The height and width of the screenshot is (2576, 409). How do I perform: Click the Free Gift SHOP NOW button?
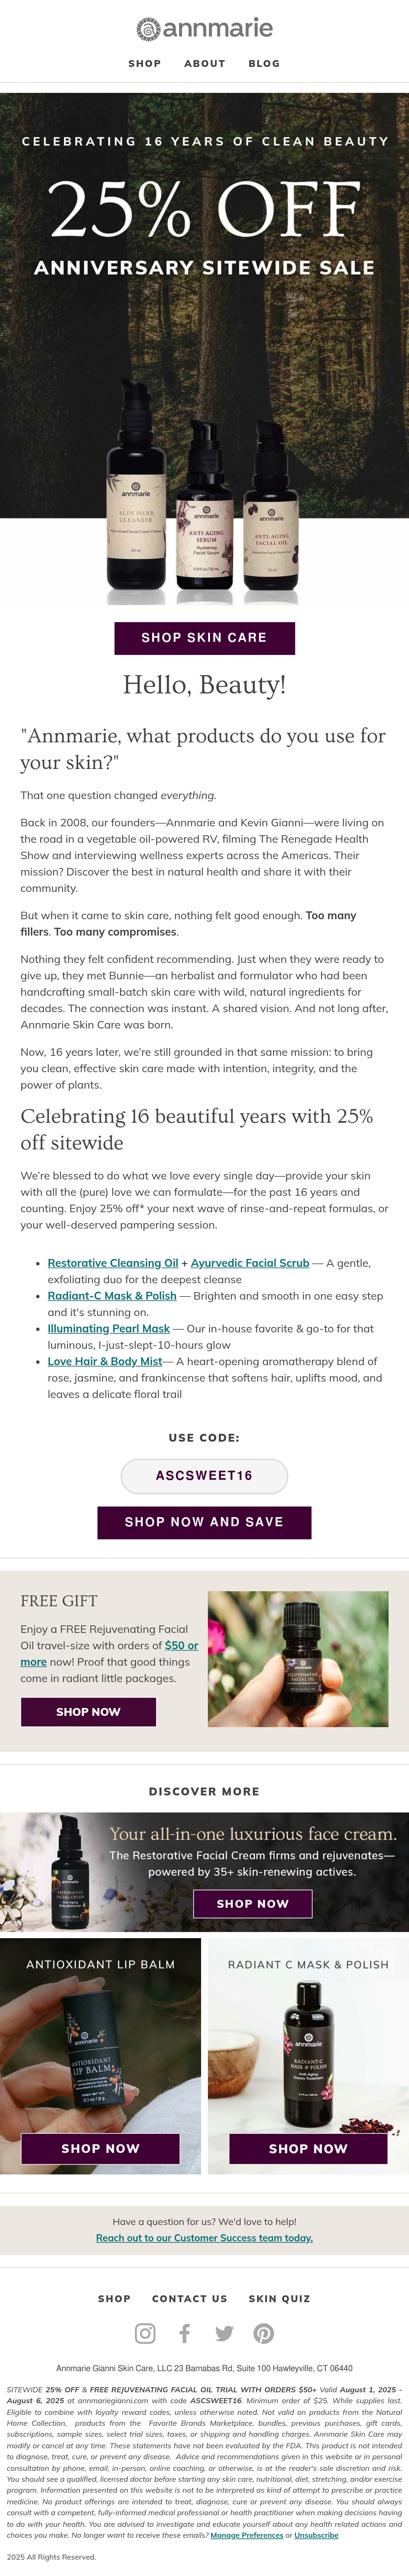pyautogui.click(x=88, y=1712)
